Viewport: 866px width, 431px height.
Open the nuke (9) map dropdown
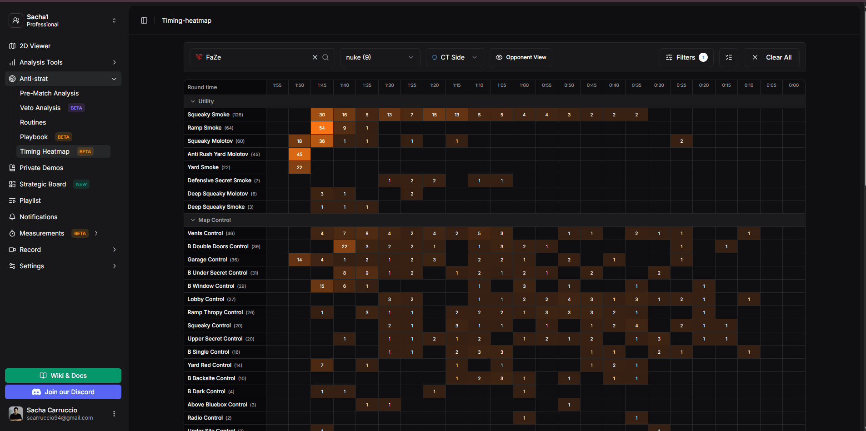pos(380,57)
